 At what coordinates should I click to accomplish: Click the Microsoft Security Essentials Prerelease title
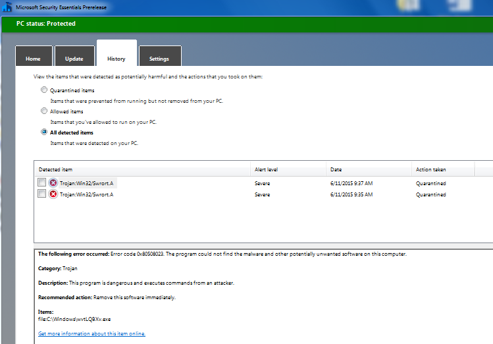61,7
